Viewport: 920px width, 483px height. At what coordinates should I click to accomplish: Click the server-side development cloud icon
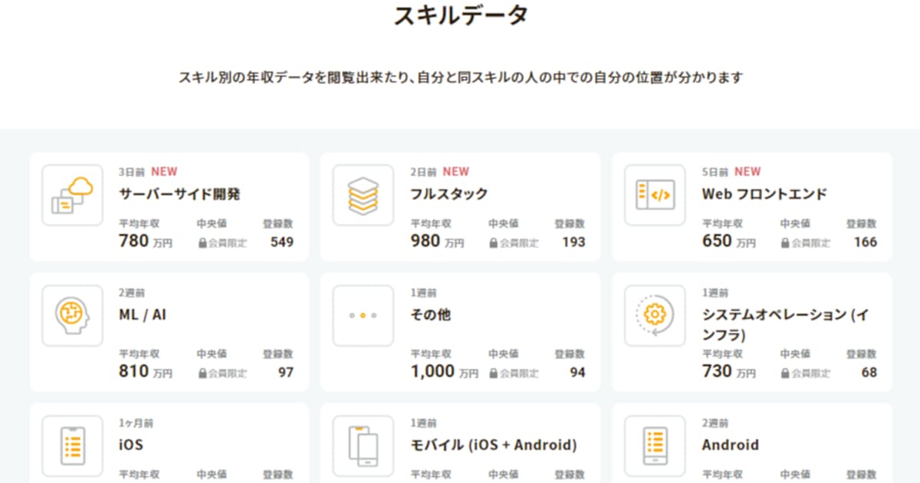(72, 195)
